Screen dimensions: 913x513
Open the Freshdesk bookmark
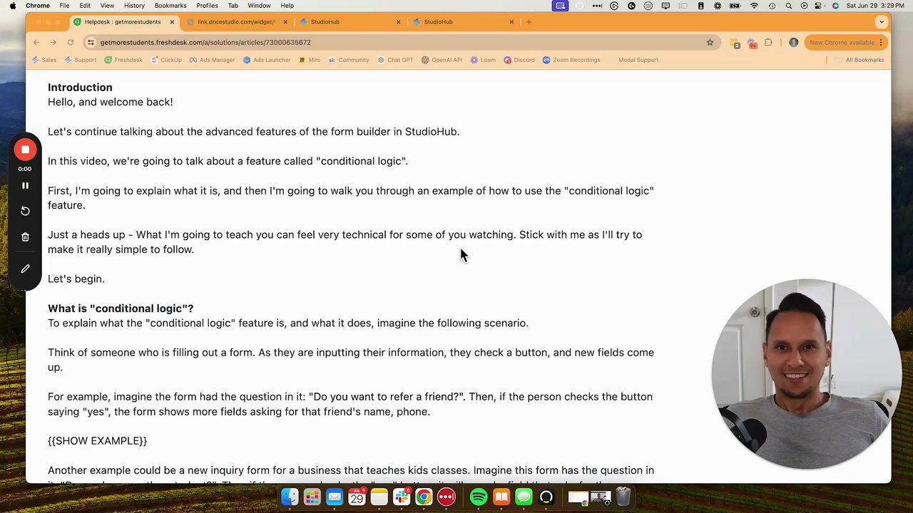(123, 60)
